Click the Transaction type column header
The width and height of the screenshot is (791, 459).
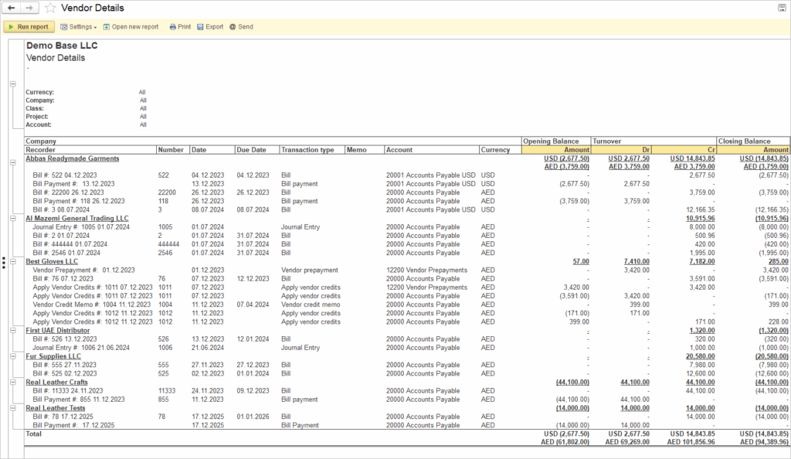point(311,150)
